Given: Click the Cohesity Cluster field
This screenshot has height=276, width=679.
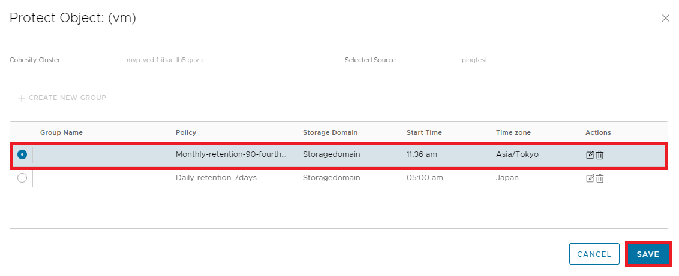Looking at the screenshot, I should click(164, 60).
